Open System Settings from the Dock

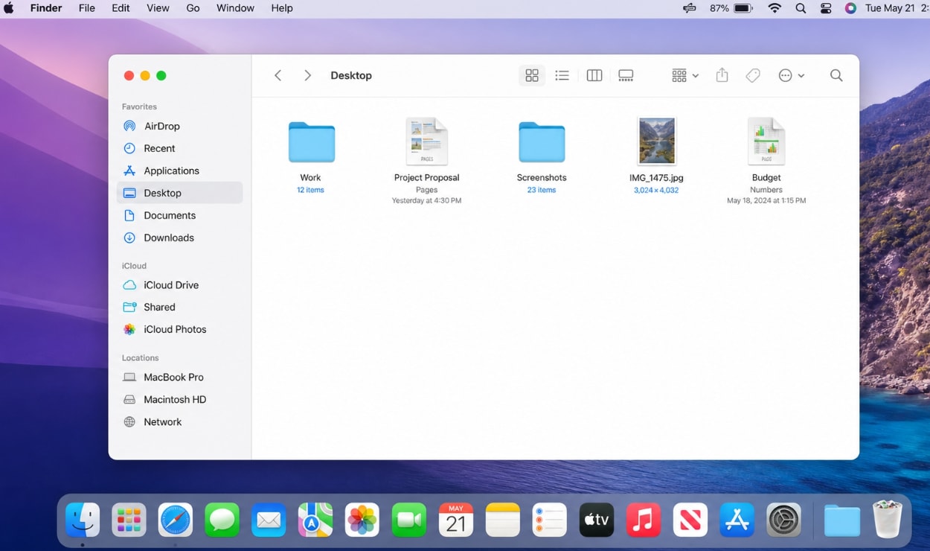click(784, 520)
